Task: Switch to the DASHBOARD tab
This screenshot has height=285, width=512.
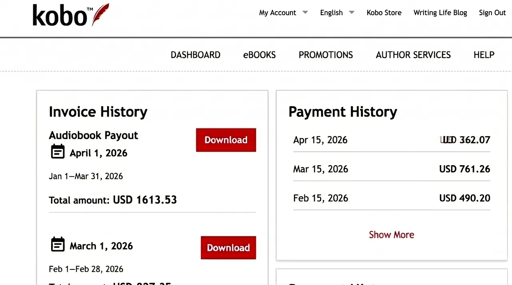Action: [196, 55]
